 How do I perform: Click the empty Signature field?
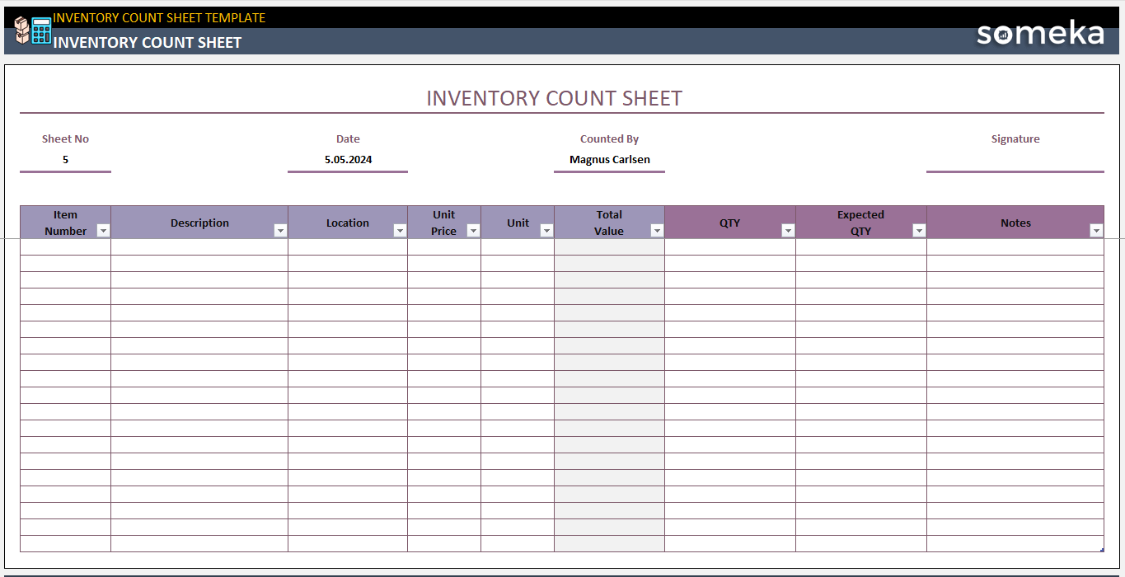pyautogui.click(x=1015, y=160)
